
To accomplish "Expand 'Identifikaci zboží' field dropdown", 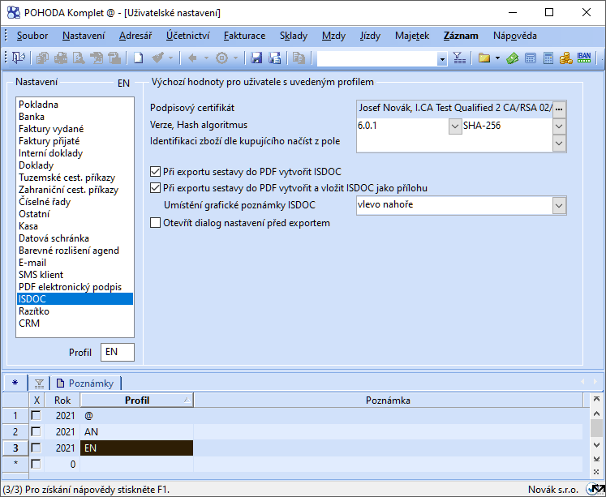I will (x=559, y=144).
